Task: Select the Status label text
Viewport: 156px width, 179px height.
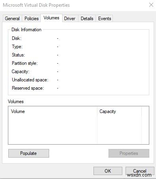Action: pyautogui.click(x=18, y=55)
